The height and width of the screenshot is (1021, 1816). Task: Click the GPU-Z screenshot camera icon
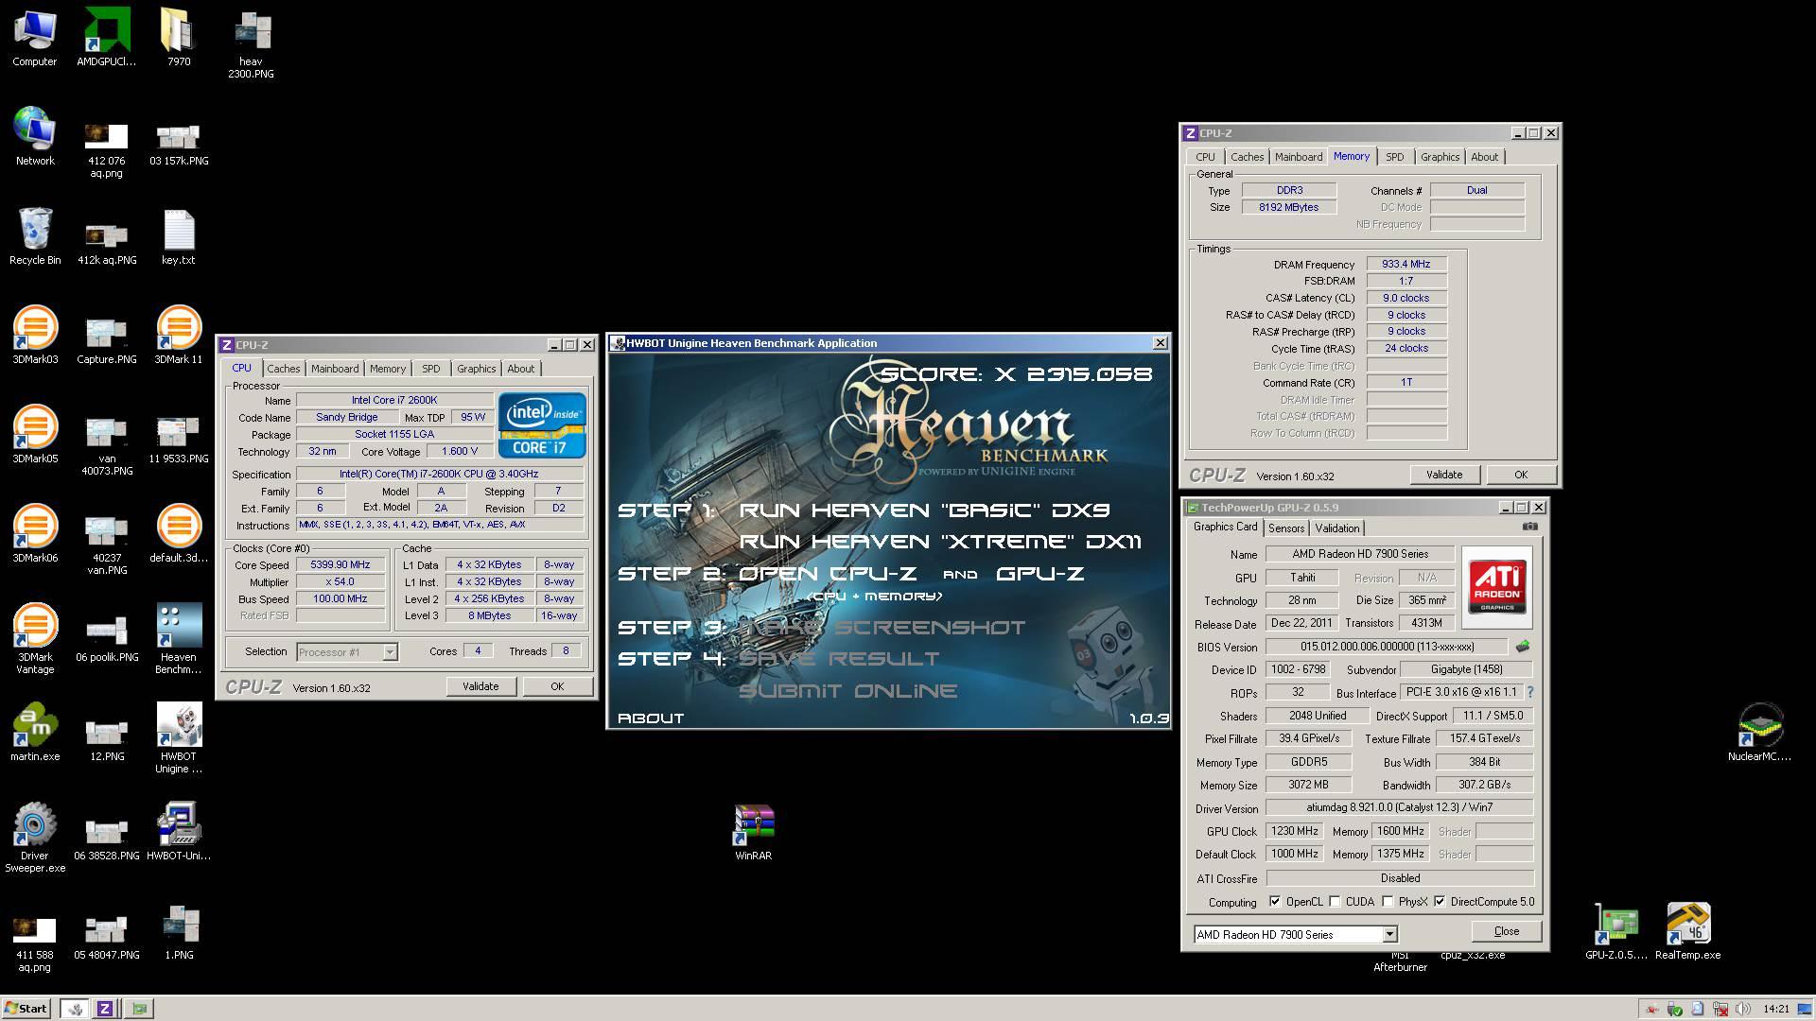coord(1530,527)
